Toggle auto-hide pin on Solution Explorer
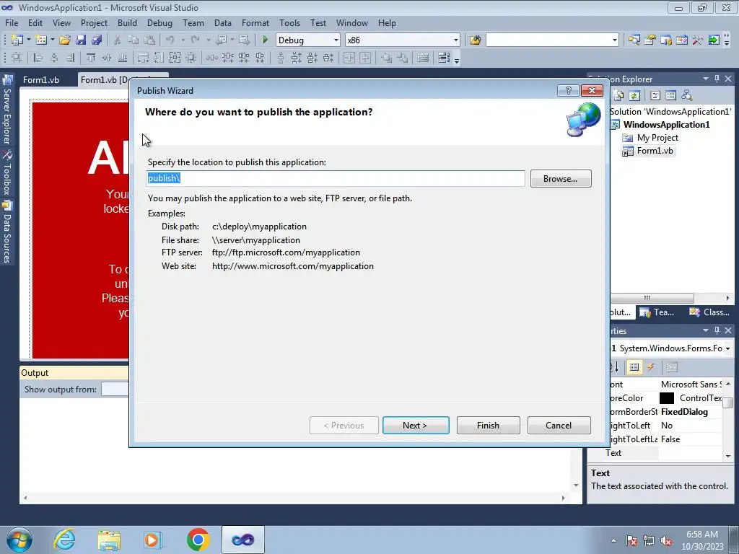The width and height of the screenshot is (739, 554). [x=717, y=79]
